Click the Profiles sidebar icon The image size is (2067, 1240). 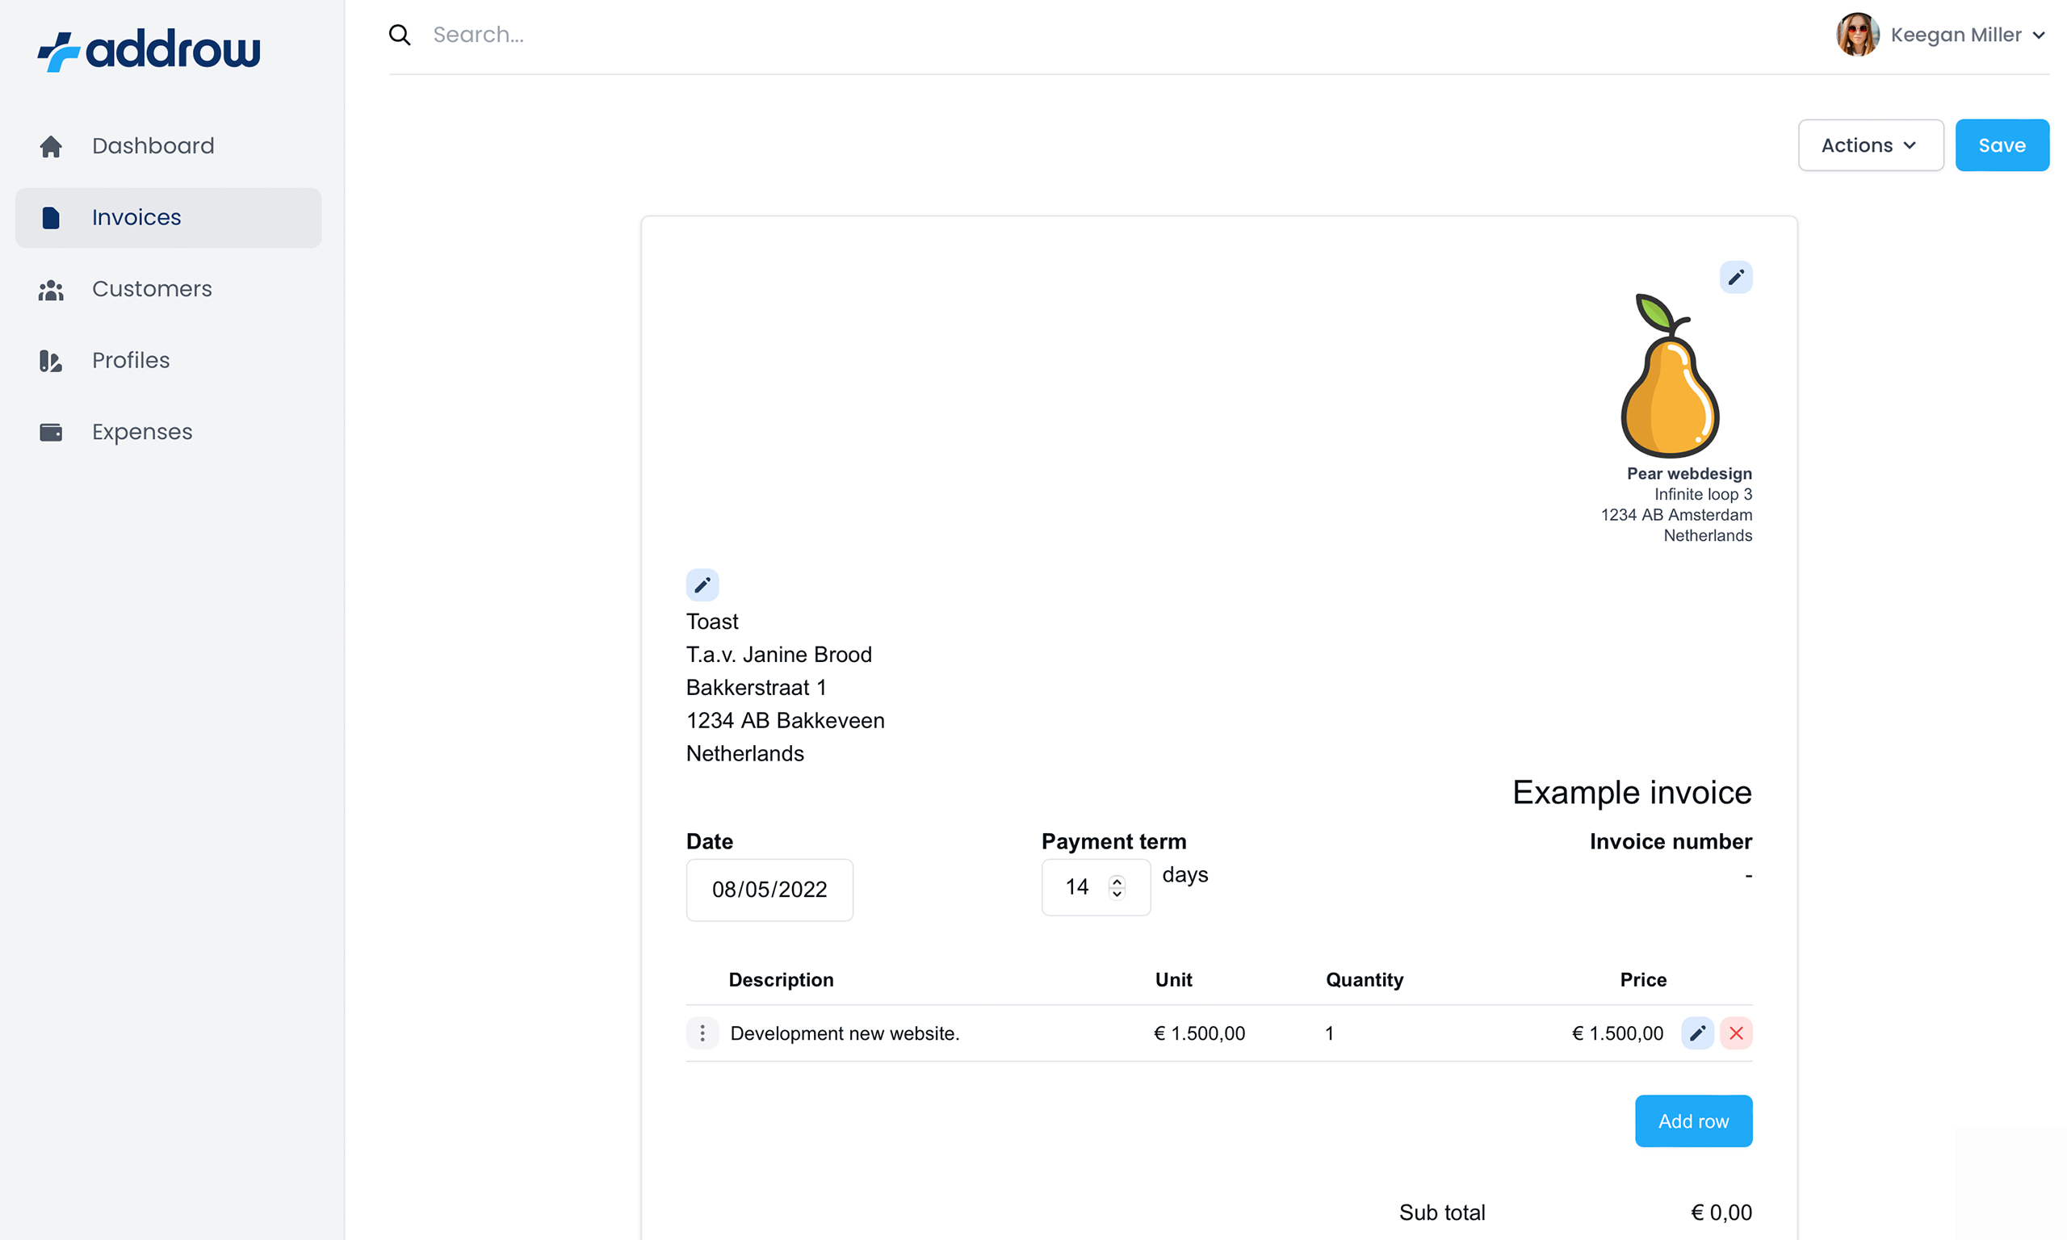[x=50, y=360]
